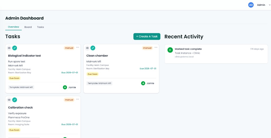Click the Run spore test description
The width and height of the screenshot is (271, 138).
(x=17, y=61)
